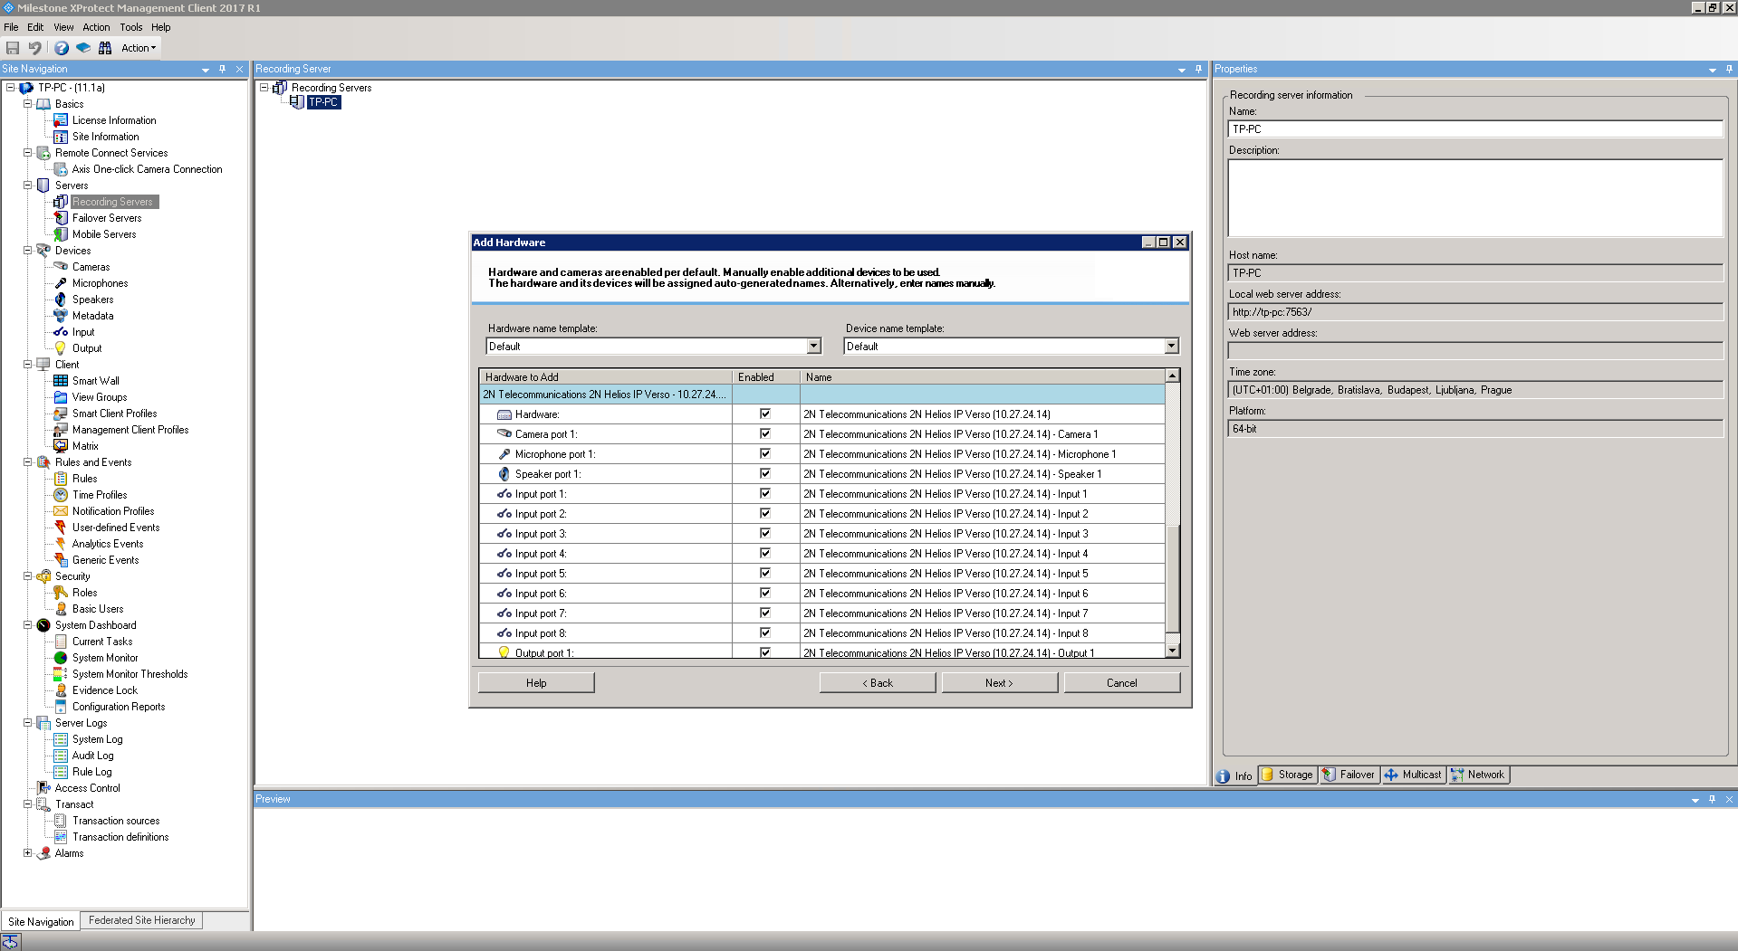Click the Cancel button in the dialog
The image size is (1738, 951).
[x=1121, y=683]
